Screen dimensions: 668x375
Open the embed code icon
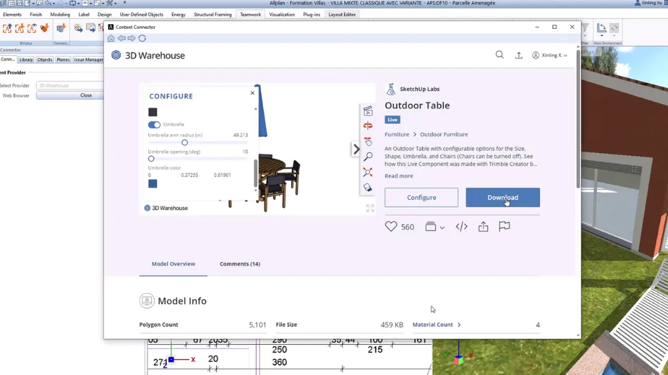pos(462,227)
